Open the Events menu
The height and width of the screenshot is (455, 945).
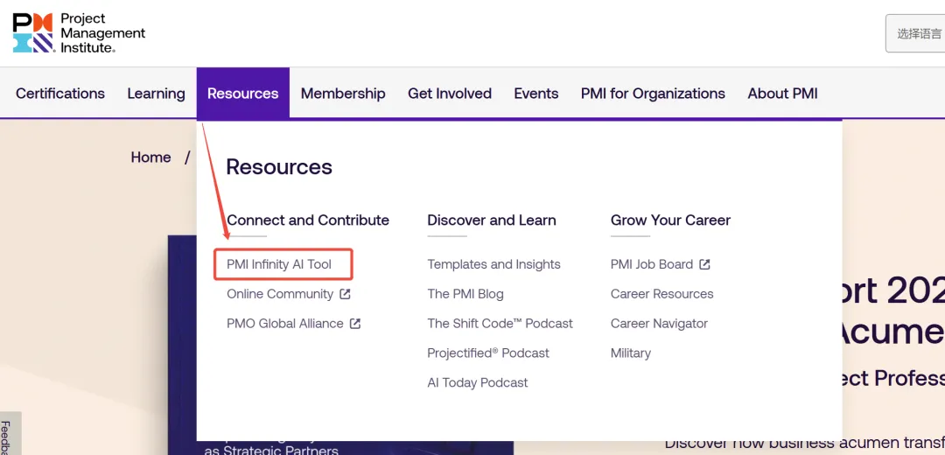tap(536, 94)
